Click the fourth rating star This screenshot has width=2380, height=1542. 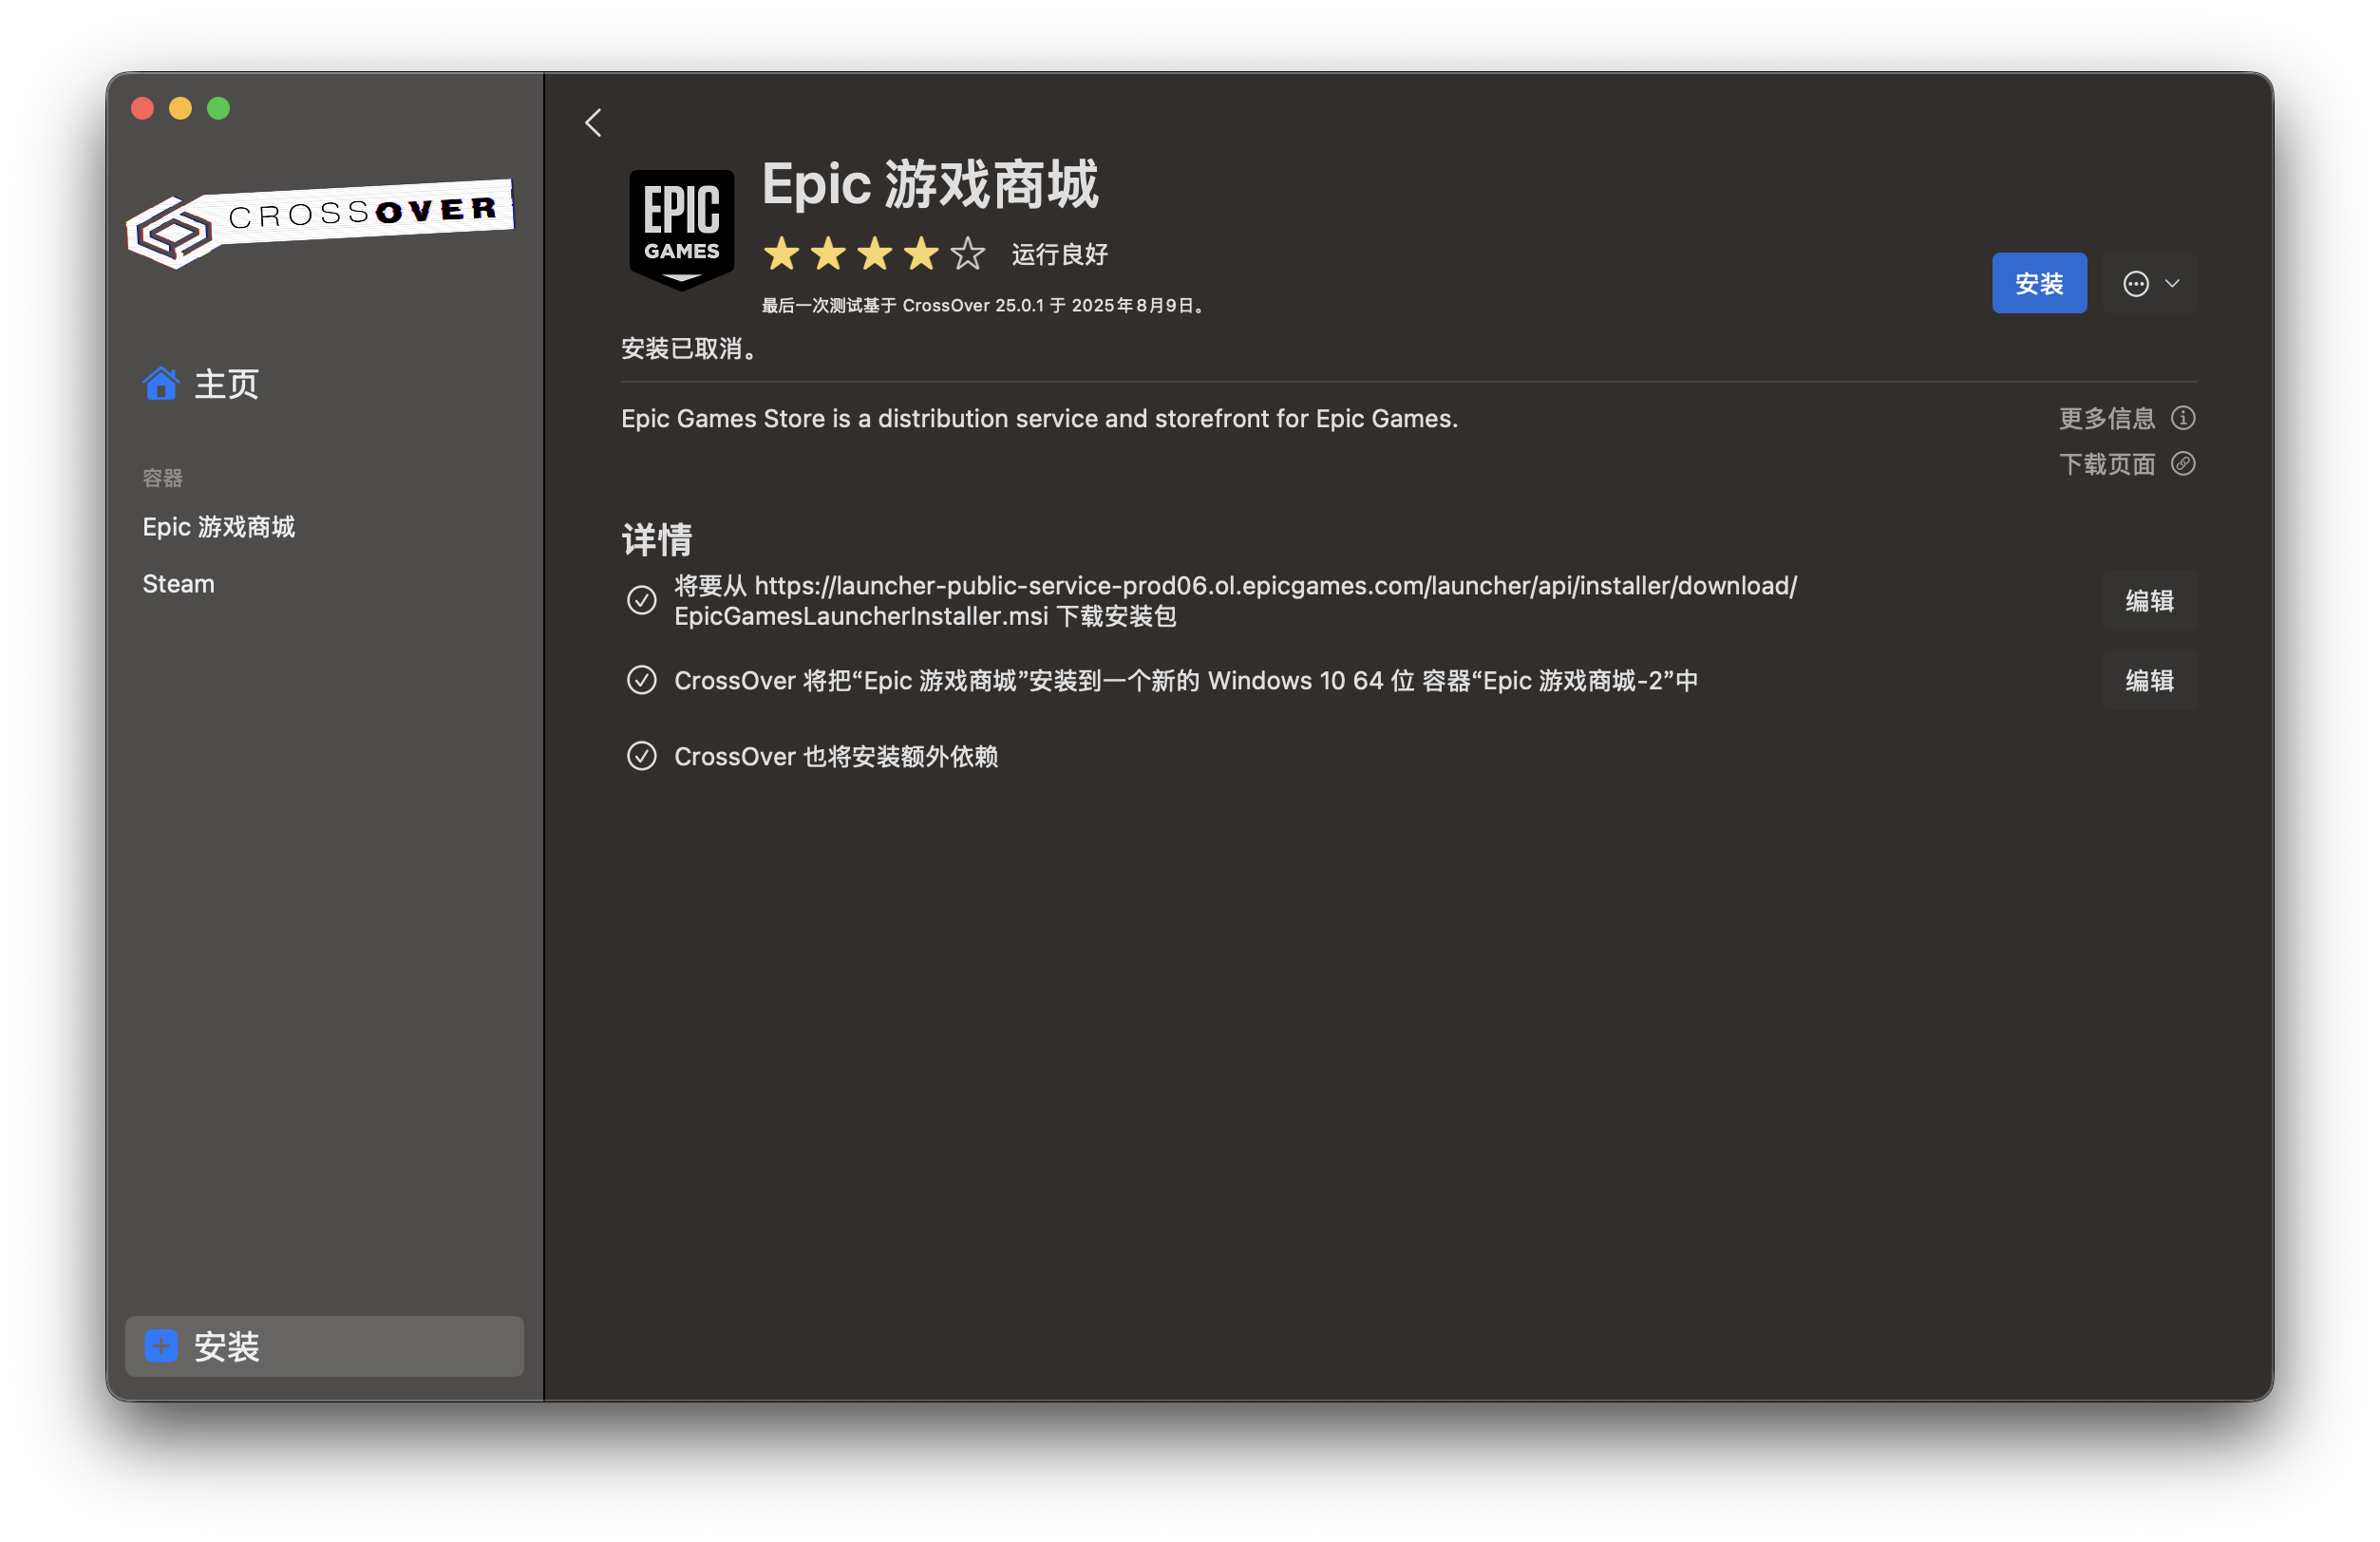[x=921, y=254]
